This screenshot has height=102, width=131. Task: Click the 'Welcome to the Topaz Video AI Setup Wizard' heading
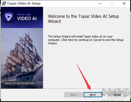(83, 19)
